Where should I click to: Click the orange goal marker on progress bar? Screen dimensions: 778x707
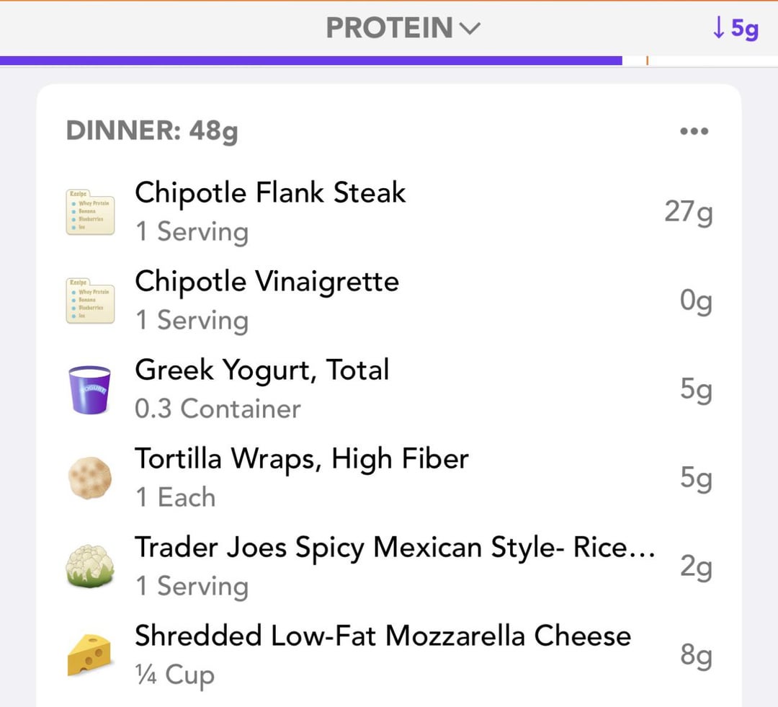pyautogui.click(x=647, y=61)
